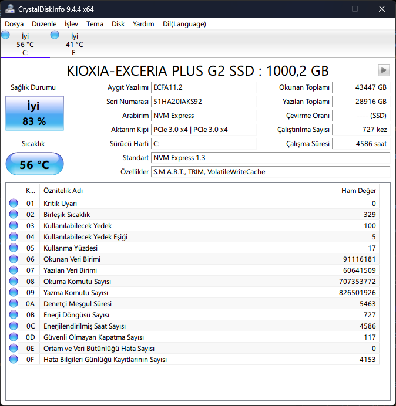Open the Yardım menu
This screenshot has height=406, width=396.
pyautogui.click(x=143, y=24)
